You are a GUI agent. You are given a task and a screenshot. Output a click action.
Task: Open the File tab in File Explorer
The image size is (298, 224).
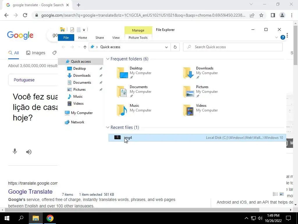click(66, 38)
